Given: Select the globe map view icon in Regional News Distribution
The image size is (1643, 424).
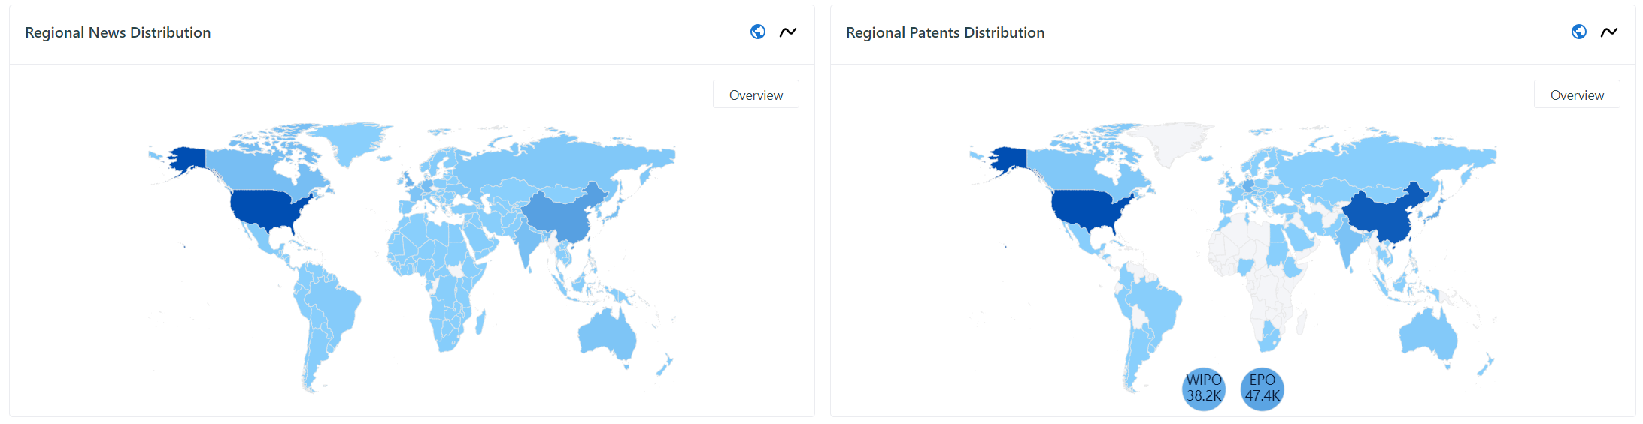Looking at the screenshot, I should tap(758, 32).
